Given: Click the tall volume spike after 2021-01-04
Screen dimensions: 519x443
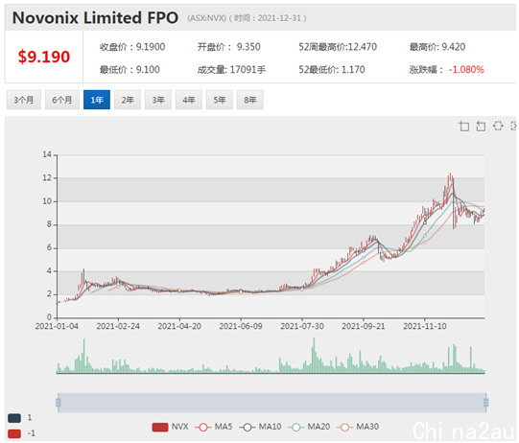Looking at the screenshot, I should pos(84,356).
